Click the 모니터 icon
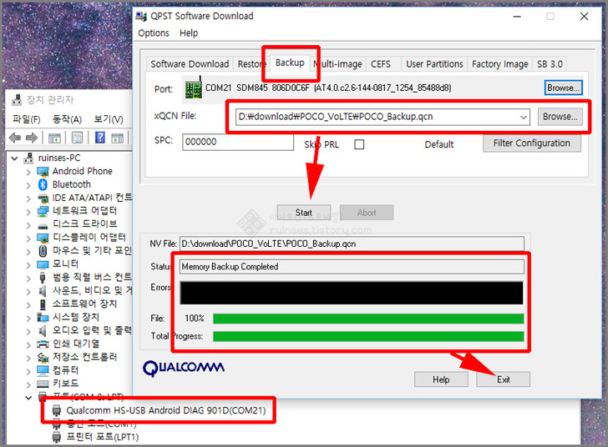Viewport: 608px width, 447px height. click(43, 264)
